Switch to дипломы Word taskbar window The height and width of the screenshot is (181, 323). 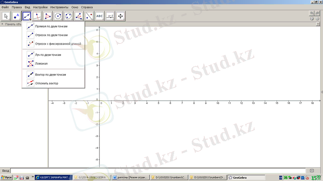pos(130,177)
